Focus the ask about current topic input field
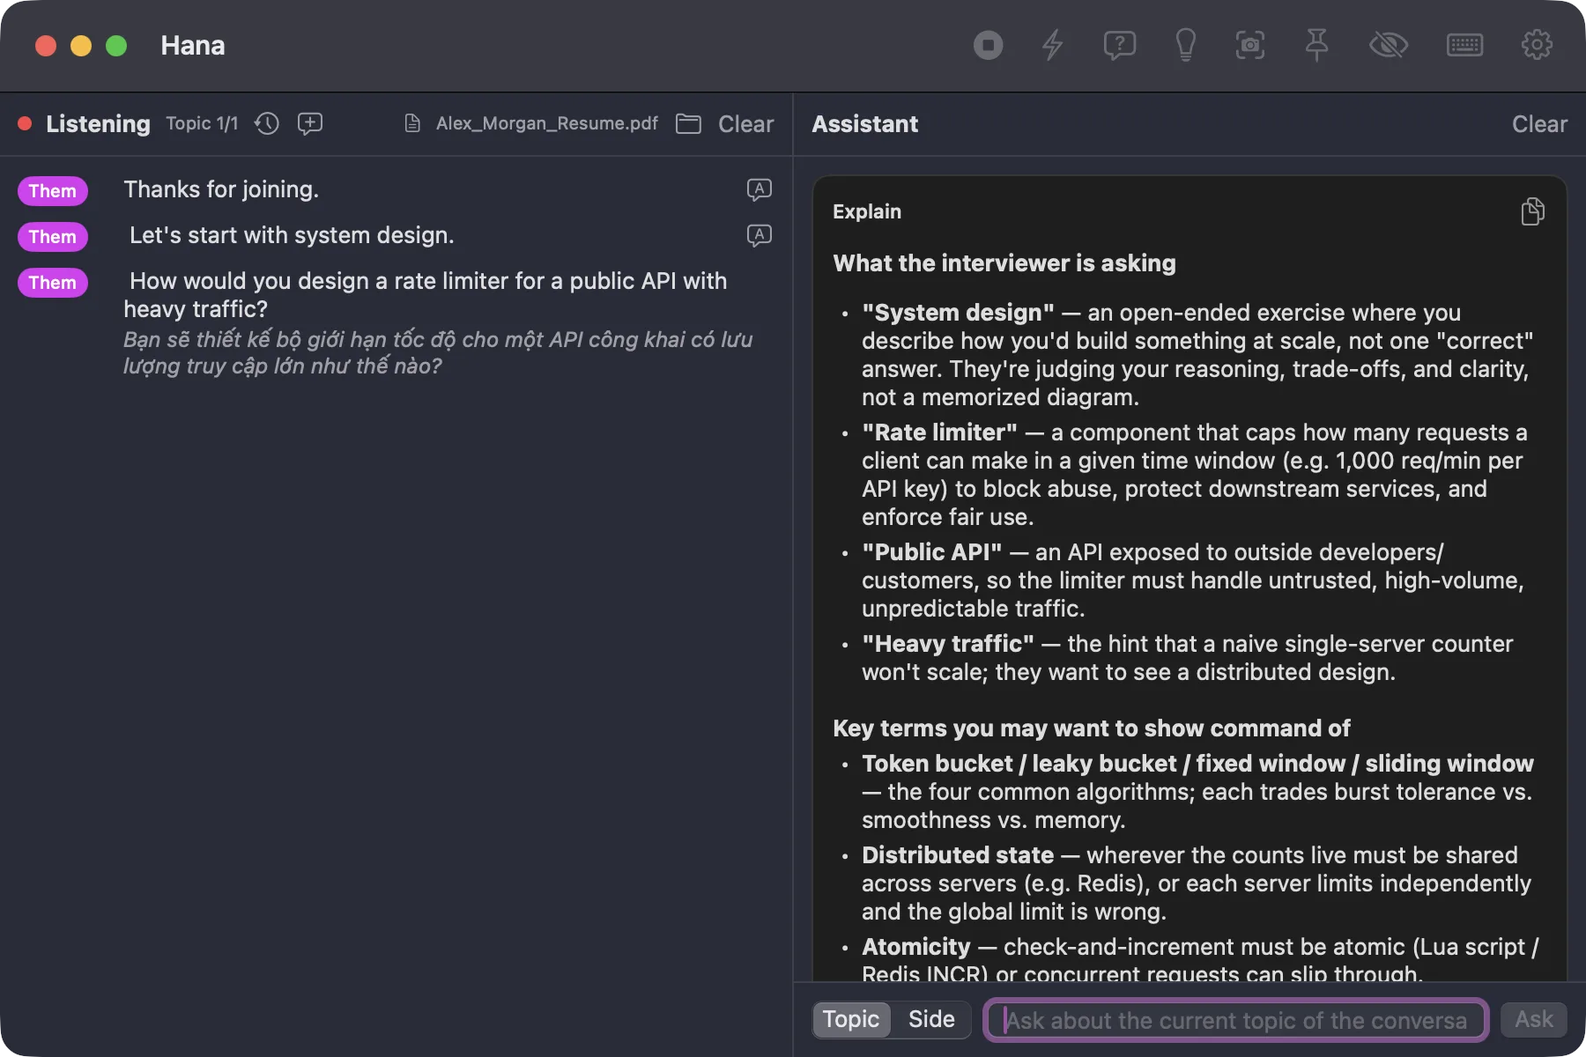Screen dimensions: 1586x1057 point(1236,1020)
